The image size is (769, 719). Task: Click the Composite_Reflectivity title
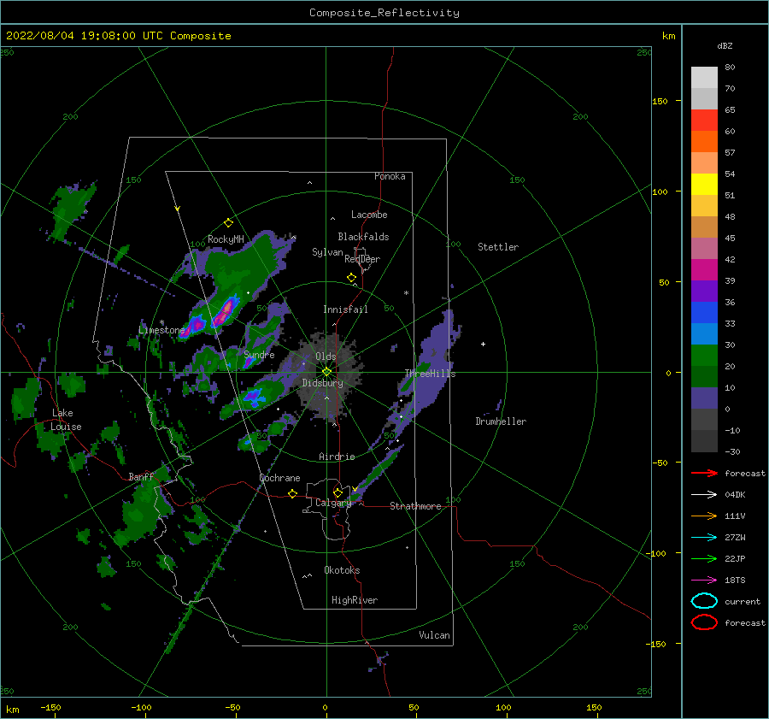click(x=384, y=13)
